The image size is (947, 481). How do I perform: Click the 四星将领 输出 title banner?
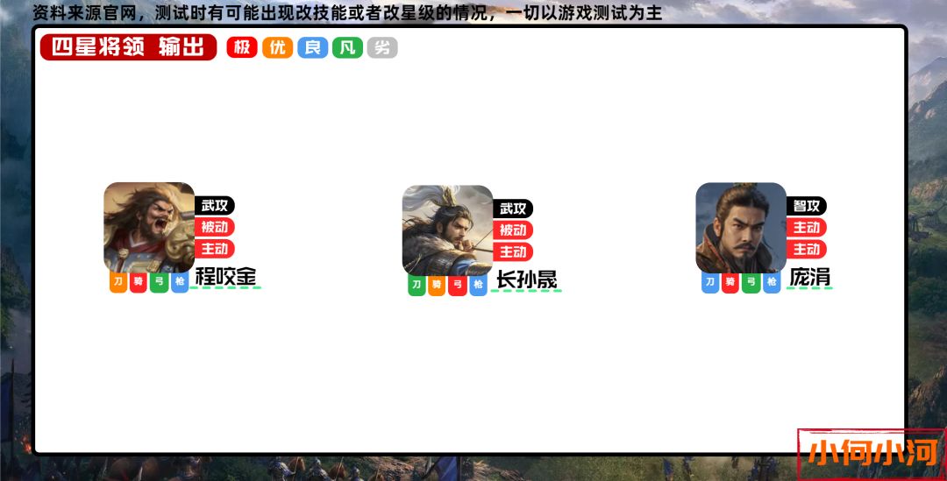tap(128, 47)
